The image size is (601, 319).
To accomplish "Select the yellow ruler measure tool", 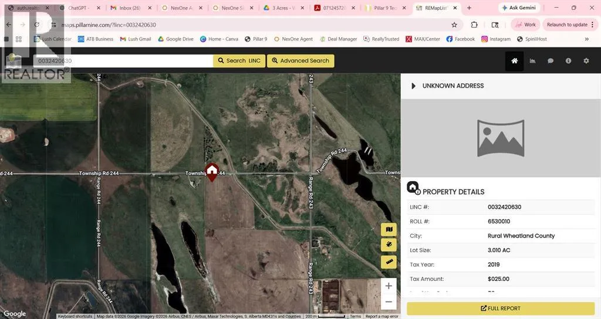I will click(389, 262).
